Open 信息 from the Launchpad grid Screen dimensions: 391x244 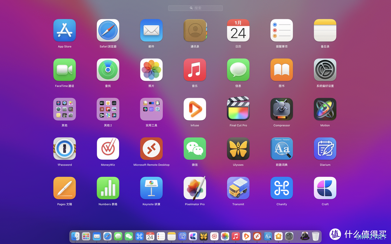(238, 70)
